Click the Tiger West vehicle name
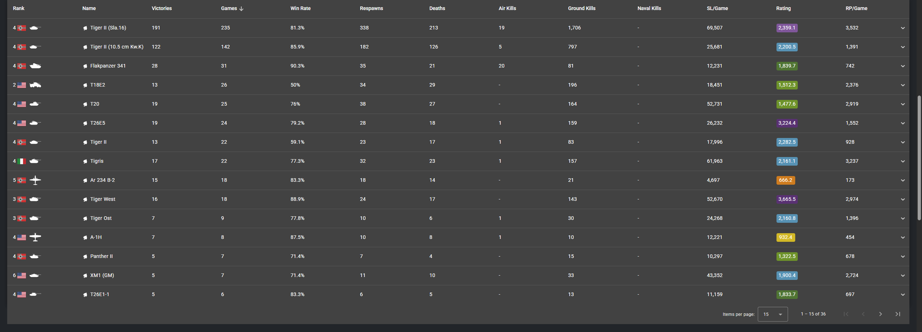Screen dimensions: 922x332 (x=103, y=199)
